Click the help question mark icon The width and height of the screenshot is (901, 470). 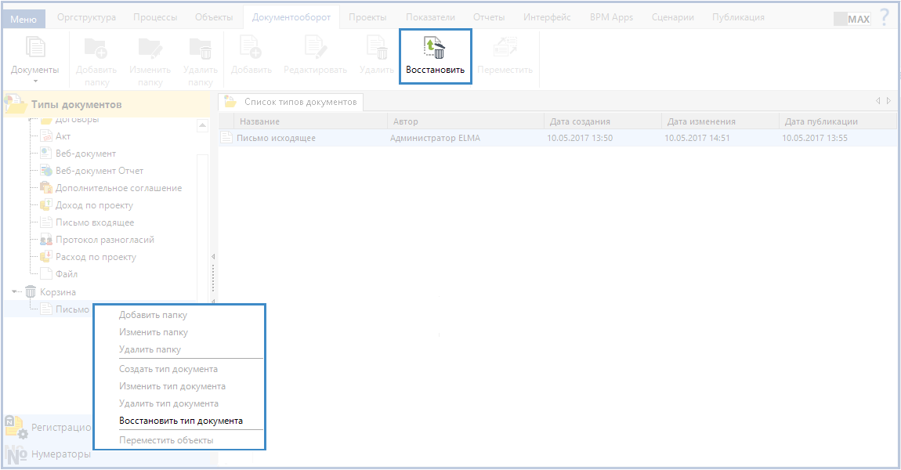(x=885, y=17)
